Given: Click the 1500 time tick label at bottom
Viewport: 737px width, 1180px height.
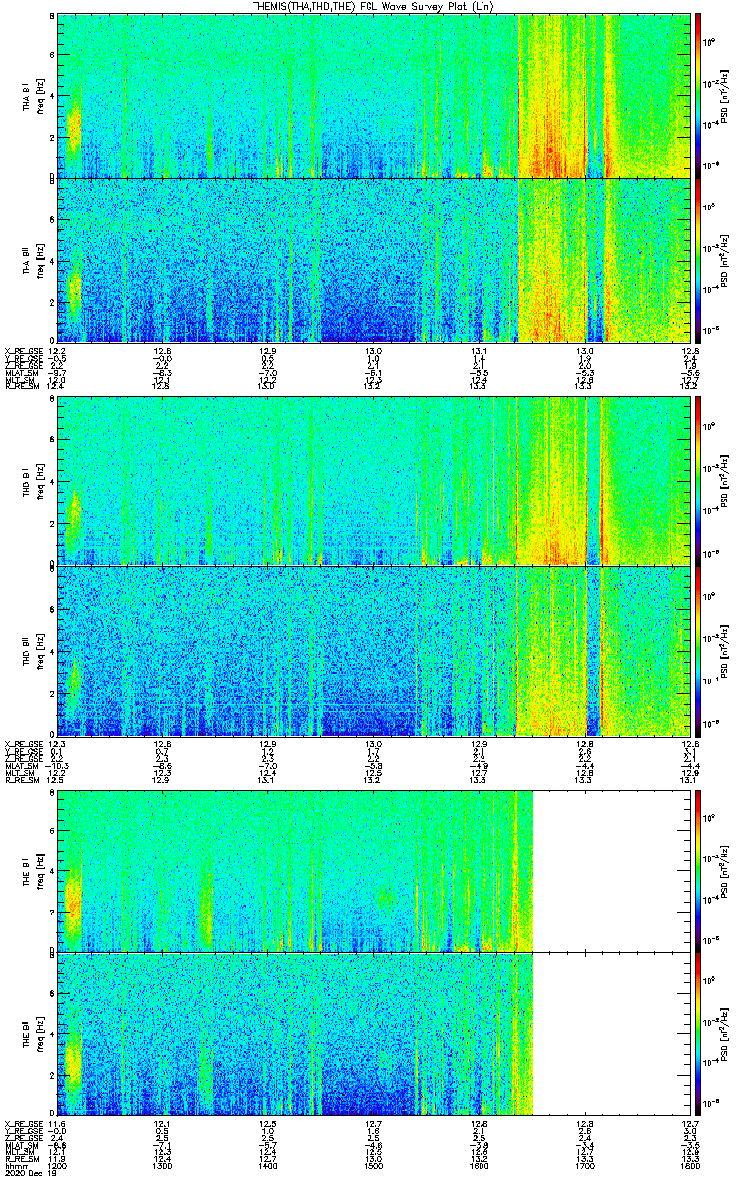Looking at the screenshot, I should tap(373, 1166).
